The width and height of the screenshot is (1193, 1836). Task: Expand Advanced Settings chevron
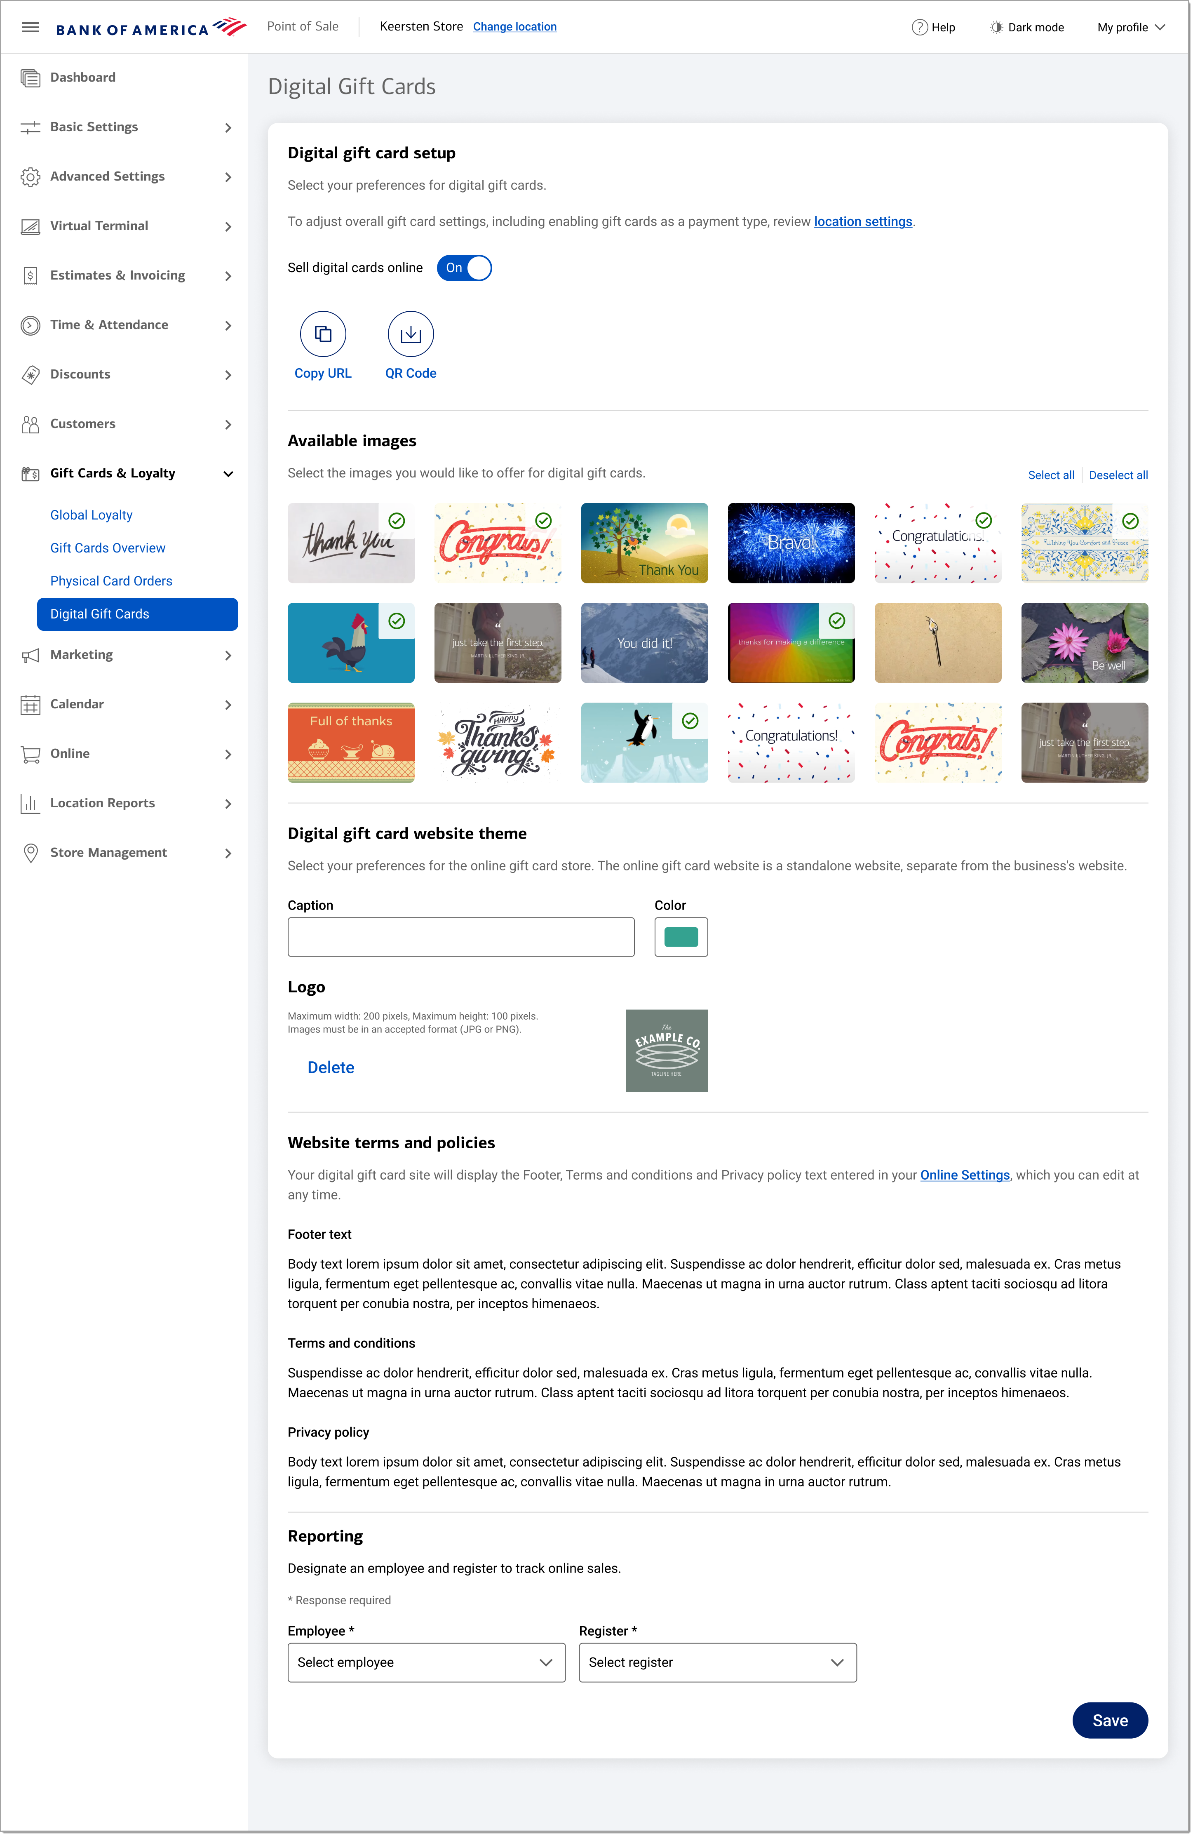pyautogui.click(x=228, y=176)
